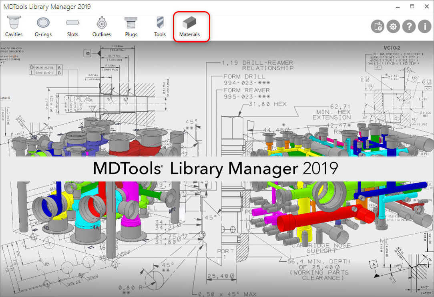The image size is (434, 297).
Task: Click the Tools label in the toolbar
Action: click(160, 34)
